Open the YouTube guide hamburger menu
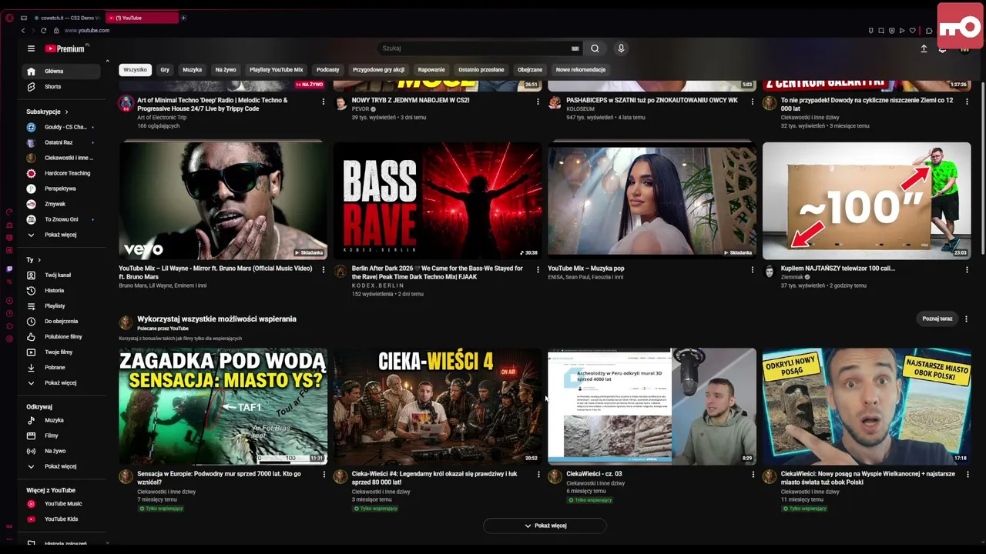 point(31,48)
